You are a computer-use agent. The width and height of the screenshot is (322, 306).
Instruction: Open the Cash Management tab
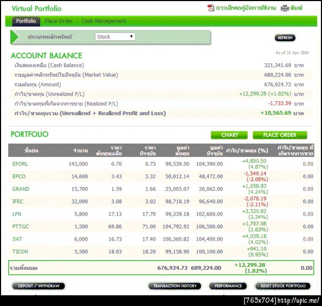tap(104, 21)
